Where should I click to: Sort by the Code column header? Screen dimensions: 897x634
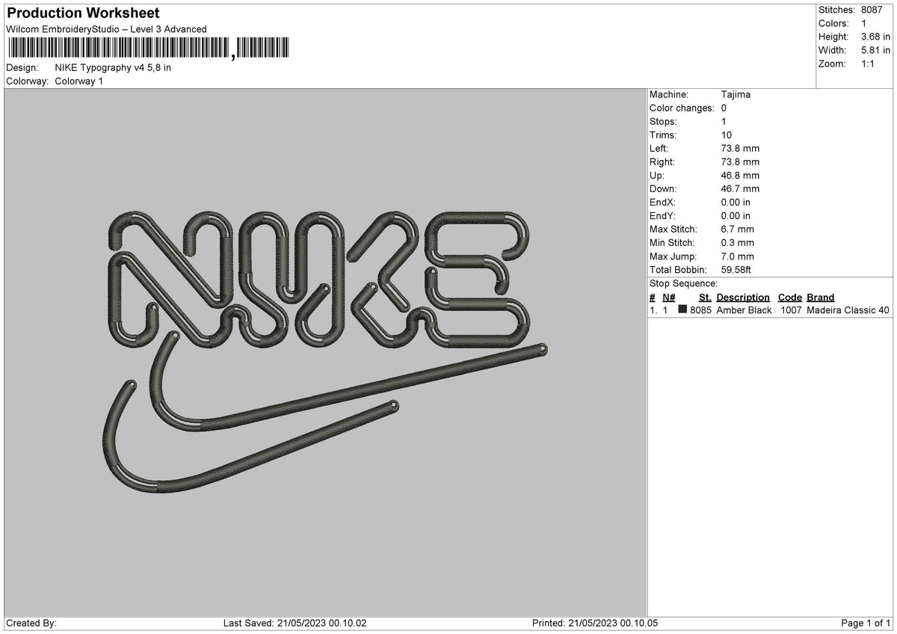click(790, 297)
